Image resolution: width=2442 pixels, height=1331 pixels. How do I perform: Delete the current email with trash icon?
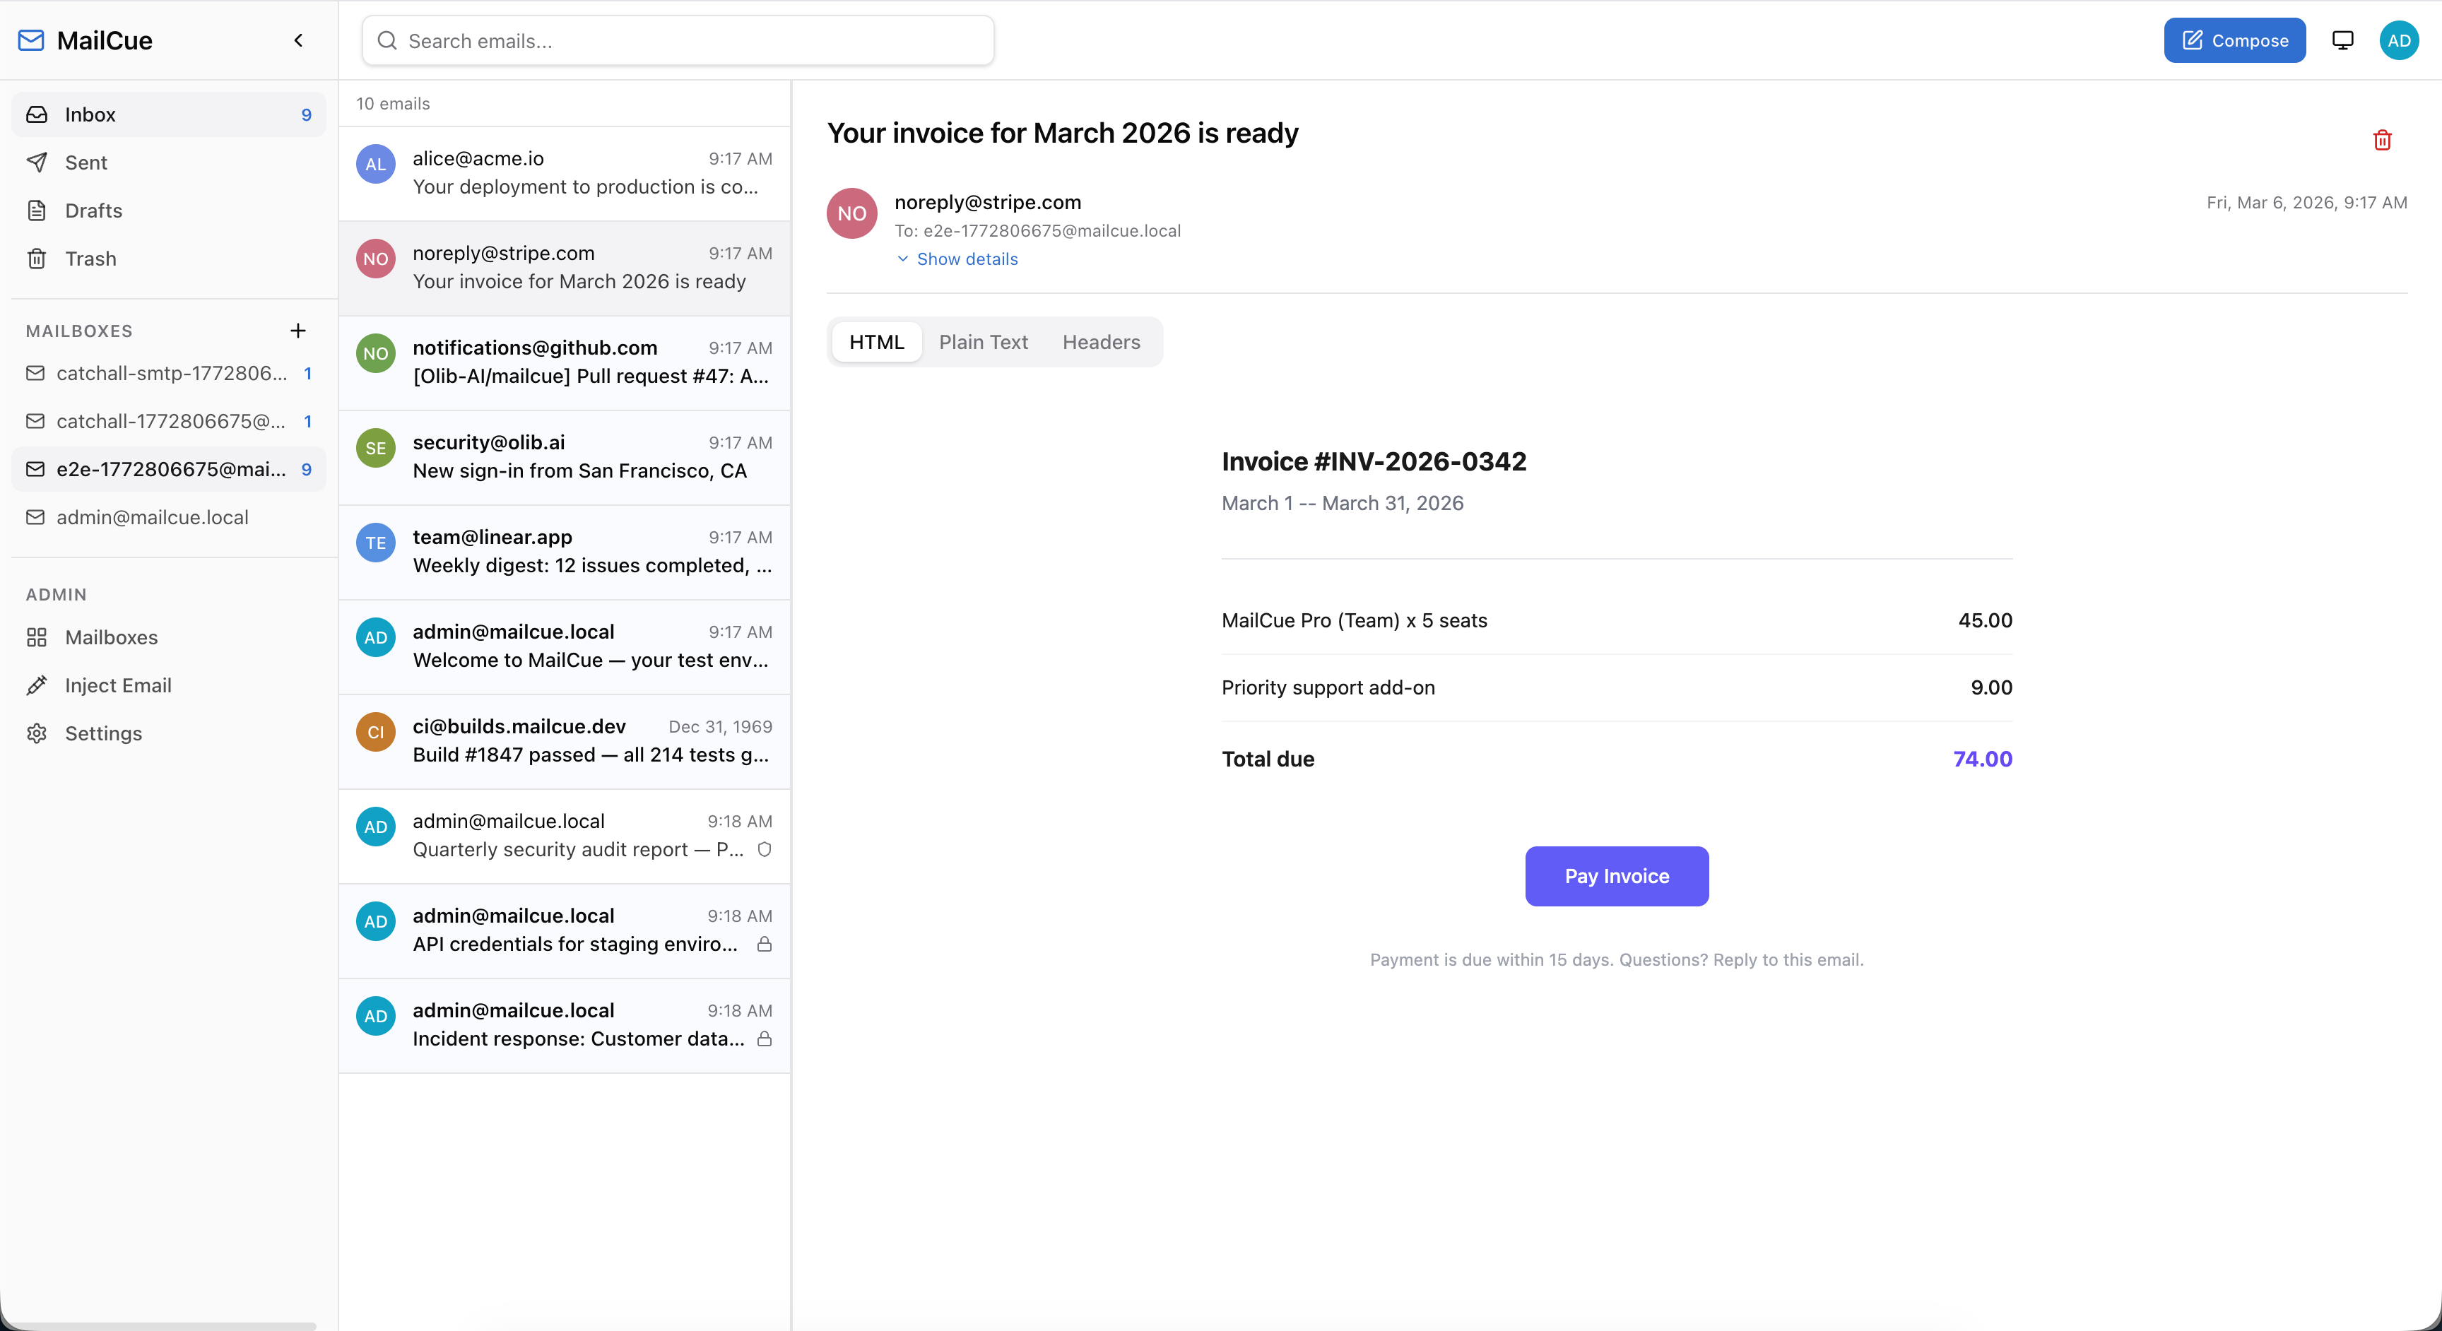2382,141
